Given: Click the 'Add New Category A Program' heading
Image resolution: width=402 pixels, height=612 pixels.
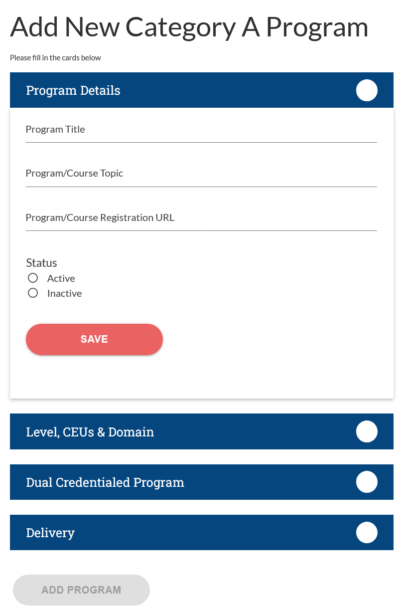Looking at the screenshot, I should (189, 27).
